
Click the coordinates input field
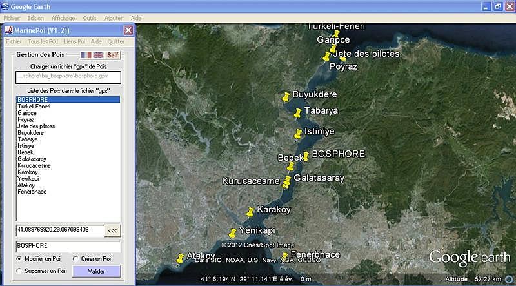pyautogui.click(x=60, y=230)
